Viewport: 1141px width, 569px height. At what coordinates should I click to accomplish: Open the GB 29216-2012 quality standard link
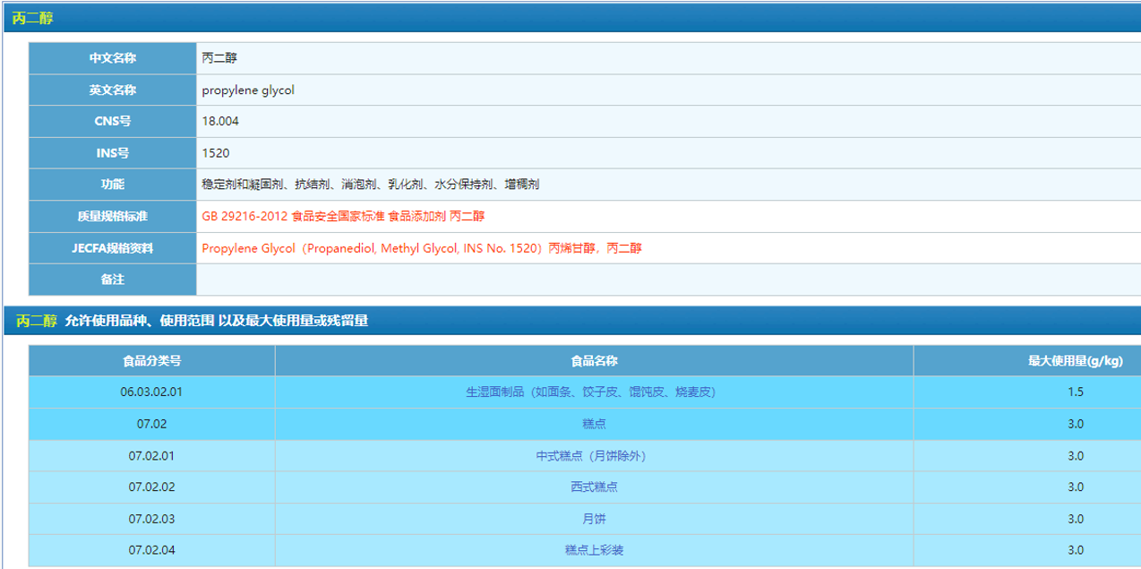343,216
